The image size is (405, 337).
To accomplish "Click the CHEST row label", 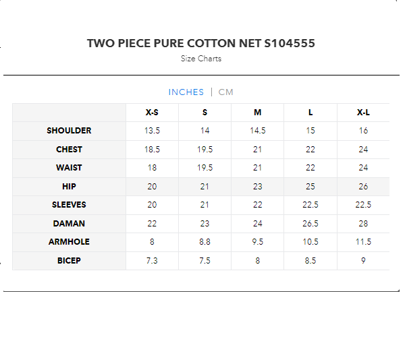I will pyautogui.click(x=69, y=150).
